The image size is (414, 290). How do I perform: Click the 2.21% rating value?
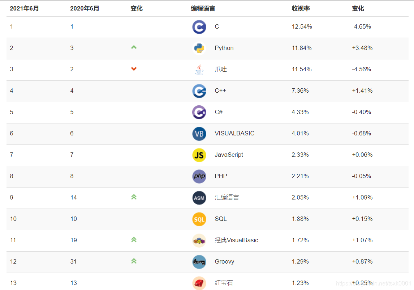(x=300, y=176)
